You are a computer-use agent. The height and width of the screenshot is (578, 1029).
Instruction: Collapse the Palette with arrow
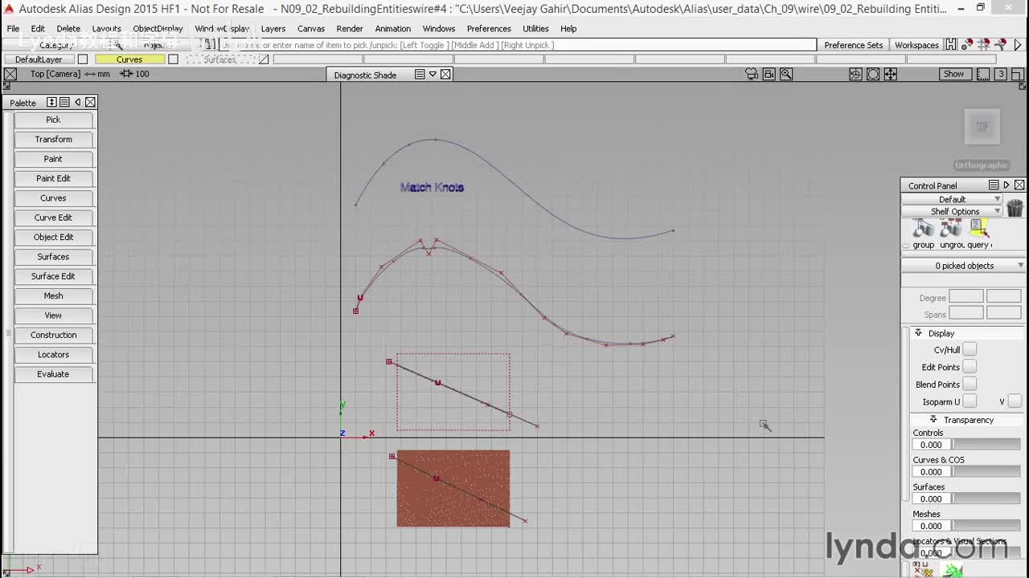click(x=77, y=102)
